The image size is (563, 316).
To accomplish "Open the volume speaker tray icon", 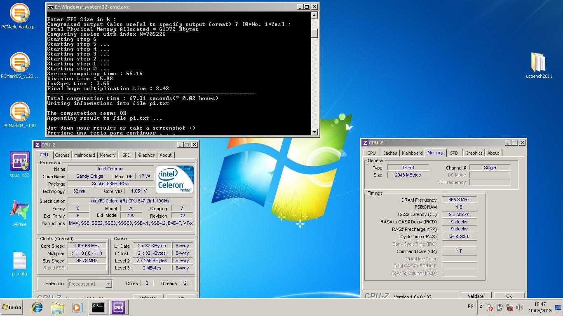I will point(520,307).
